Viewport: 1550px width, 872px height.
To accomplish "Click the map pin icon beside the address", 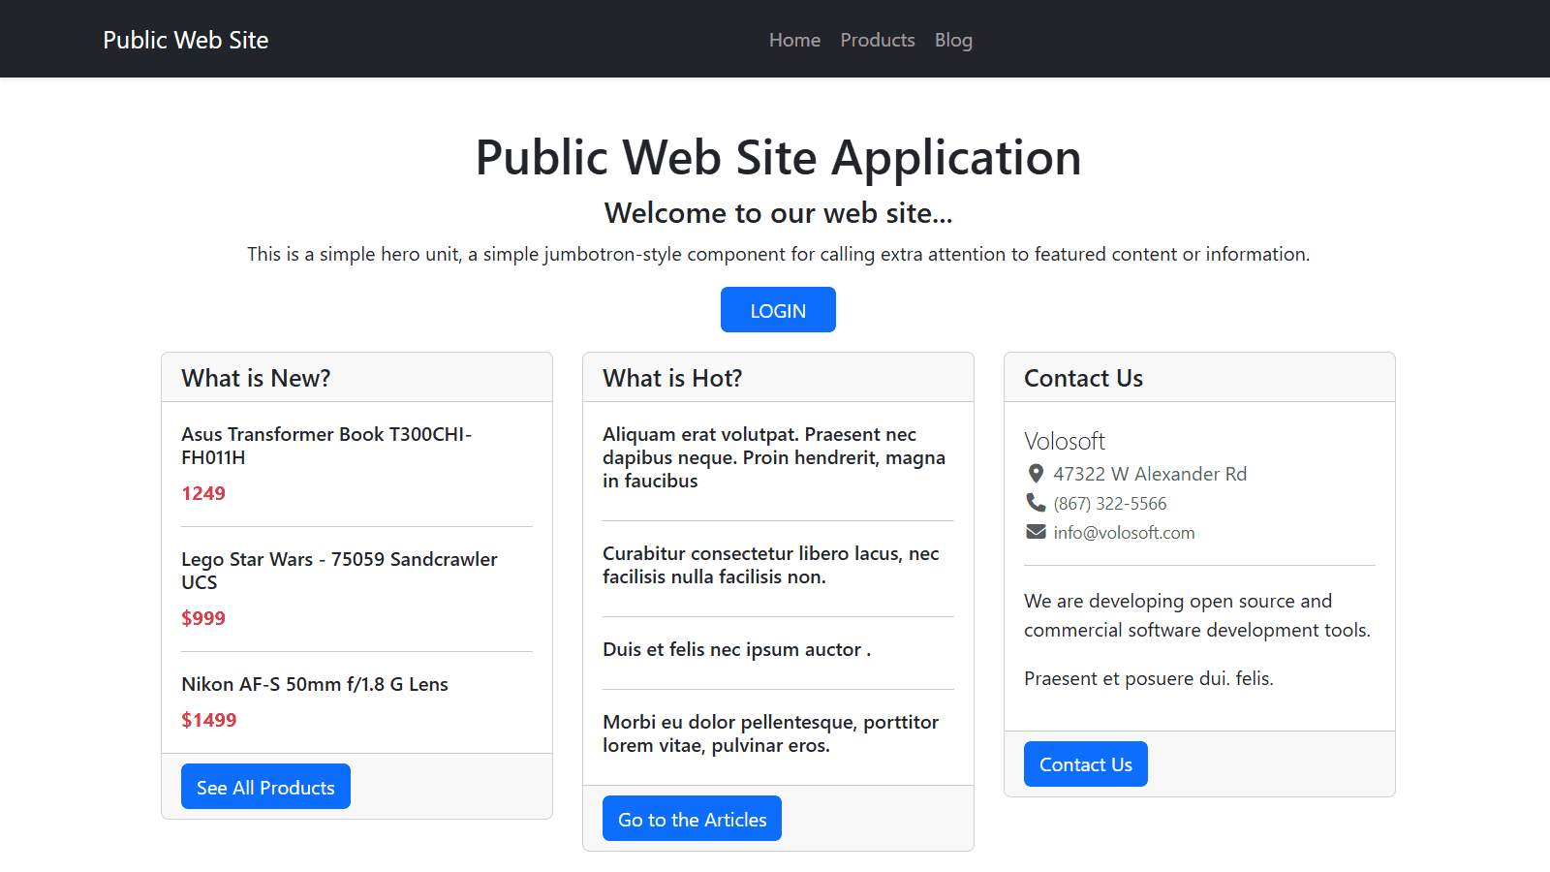I will (x=1036, y=474).
